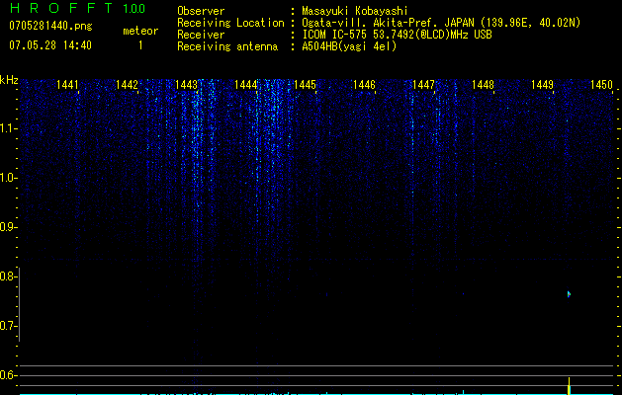Click time marker 1449
The image size is (622, 395).
pos(542,85)
